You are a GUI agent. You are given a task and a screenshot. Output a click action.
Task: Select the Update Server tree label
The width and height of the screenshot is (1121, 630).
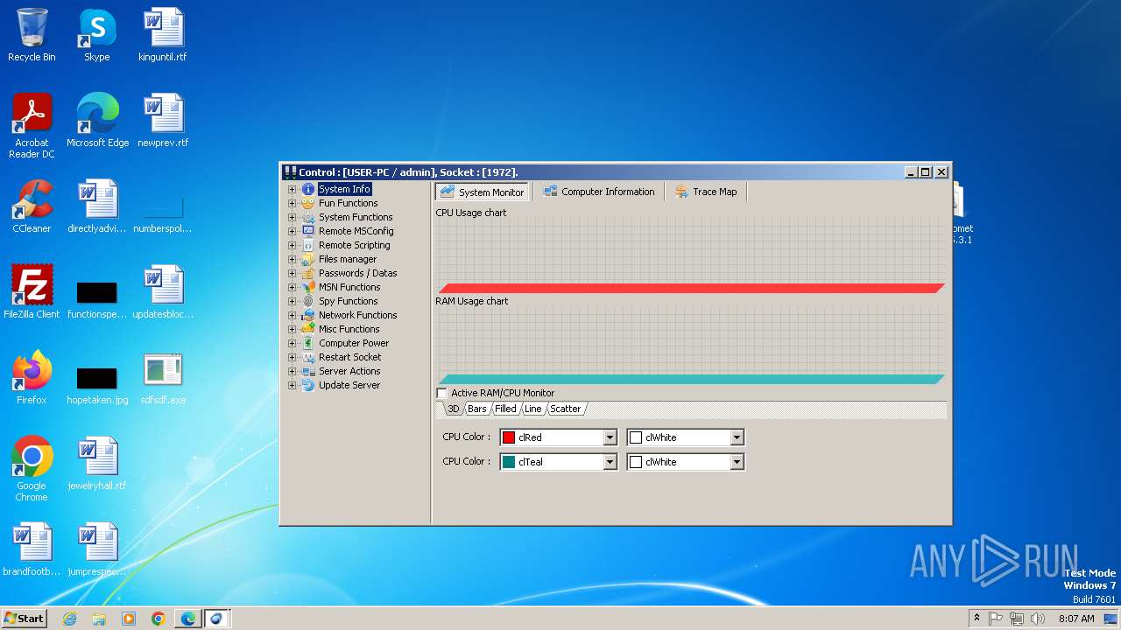click(349, 385)
